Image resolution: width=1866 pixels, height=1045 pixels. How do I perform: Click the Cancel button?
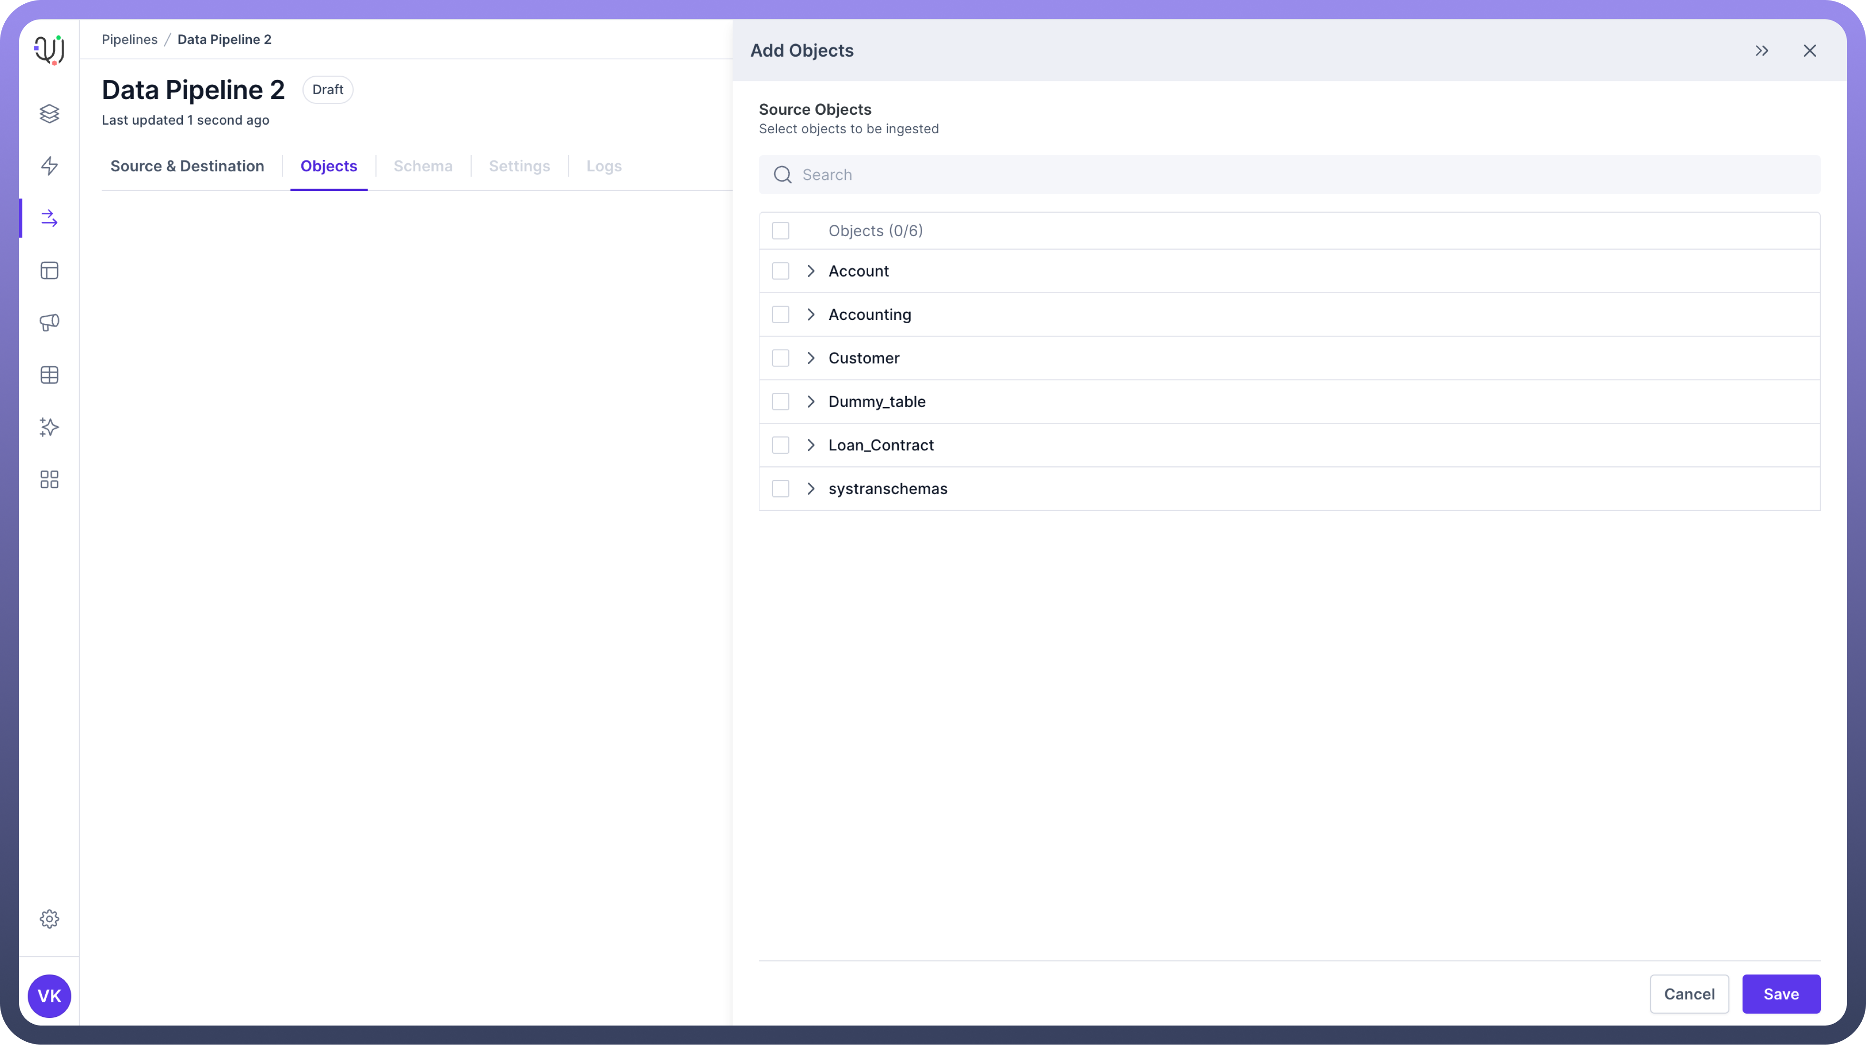pyautogui.click(x=1688, y=994)
